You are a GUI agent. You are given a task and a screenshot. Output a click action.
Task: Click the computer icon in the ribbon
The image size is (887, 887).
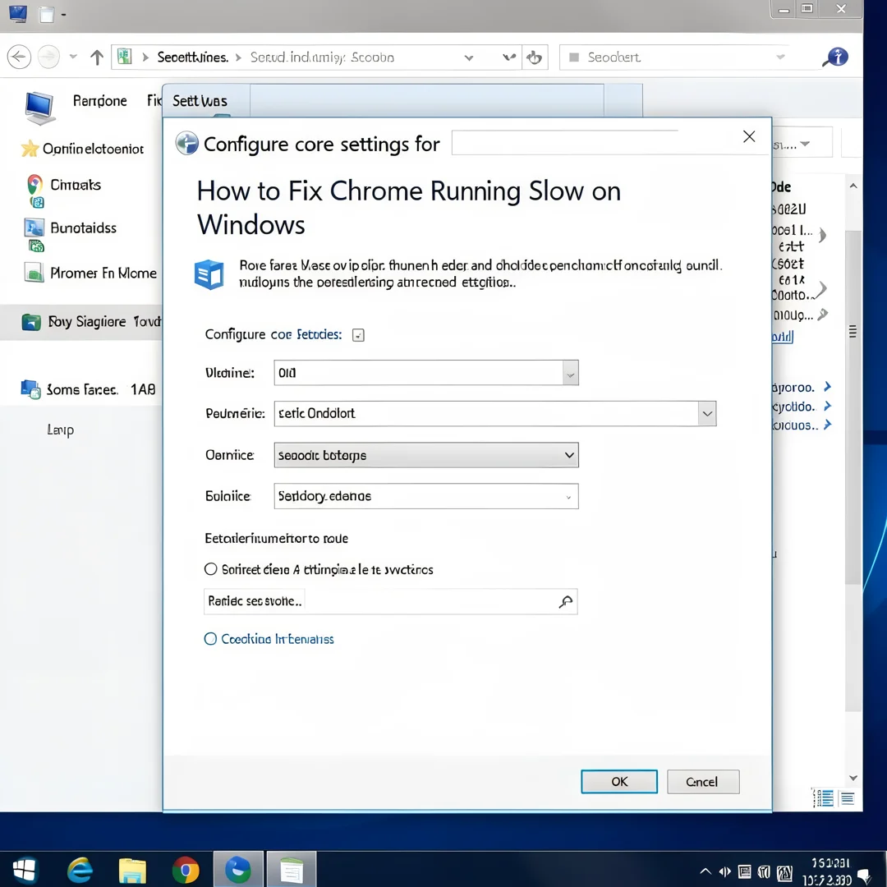point(39,108)
